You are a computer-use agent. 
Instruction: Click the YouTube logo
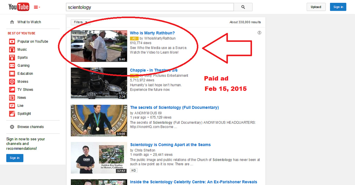(x=19, y=7)
